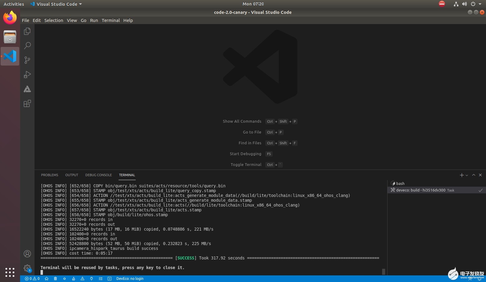The width and height of the screenshot is (486, 282).
Task: Open the View menu
Action: [x=72, y=20]
